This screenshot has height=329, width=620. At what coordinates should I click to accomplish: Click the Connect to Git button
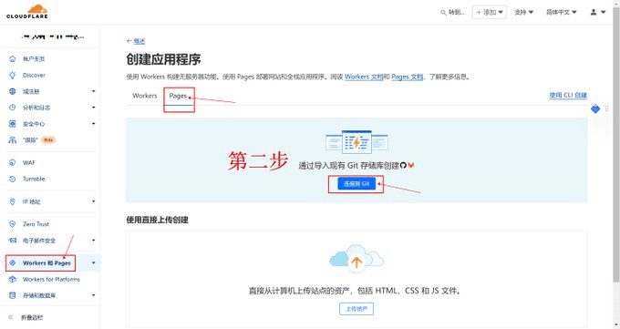pos(356,183)
